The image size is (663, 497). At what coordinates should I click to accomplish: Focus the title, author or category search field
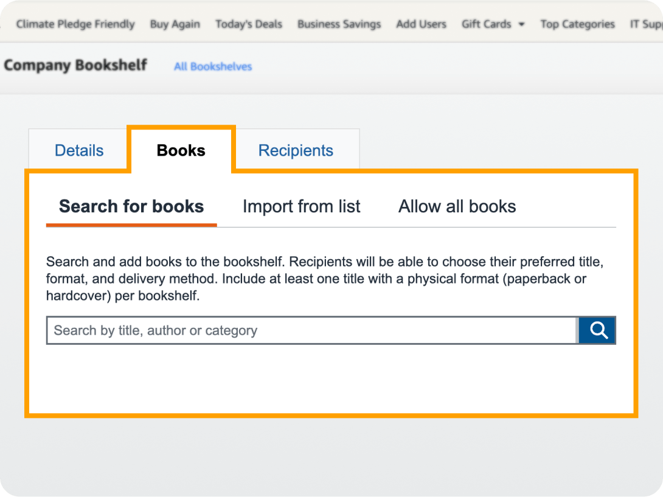pyautogui.click(x=310, y=330)
